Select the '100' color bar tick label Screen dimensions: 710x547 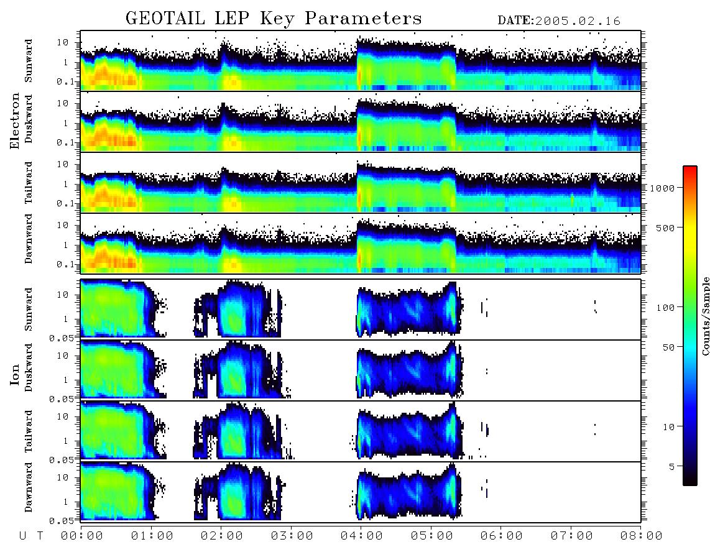(x=666, y=308)
